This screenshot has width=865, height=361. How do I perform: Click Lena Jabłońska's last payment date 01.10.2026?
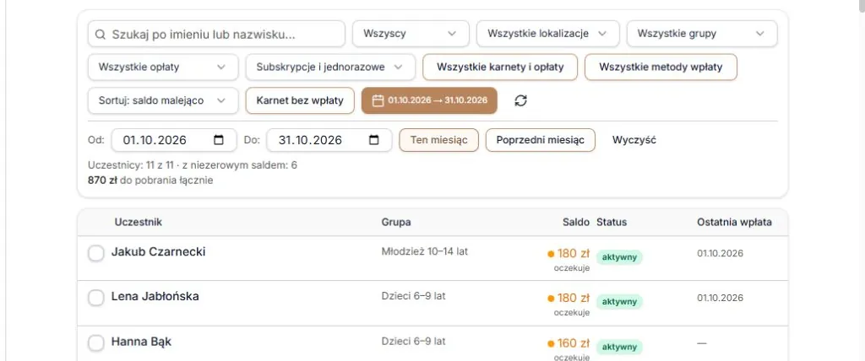[720, 299]
